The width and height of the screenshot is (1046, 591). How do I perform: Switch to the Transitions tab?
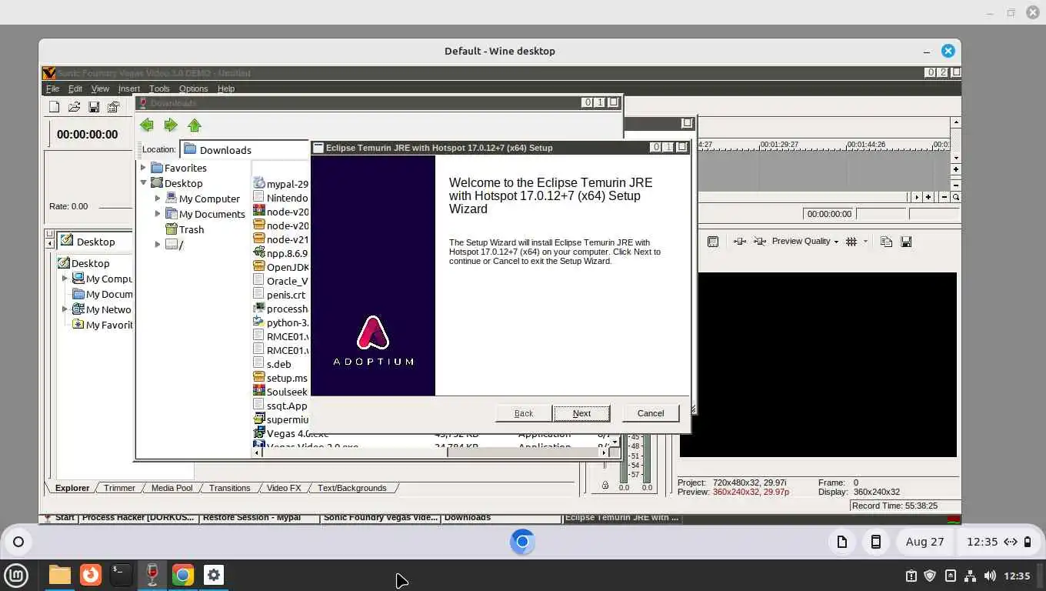pos(229,488)
